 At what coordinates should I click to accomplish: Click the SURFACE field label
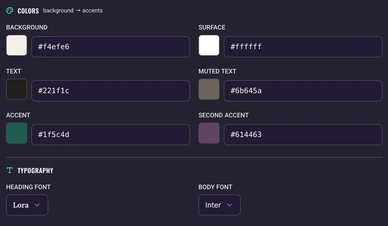pyautogui.click(x=212, y=27)
